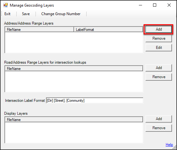Maximize the Manage Geocoding Layers window
Image resolution: width=177 pixels, height=150 pixels.
click(x=155, y=5)
